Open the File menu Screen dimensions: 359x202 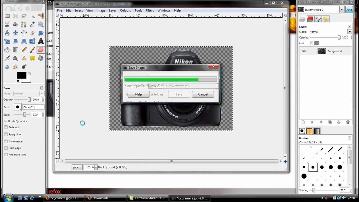point(59,10)
